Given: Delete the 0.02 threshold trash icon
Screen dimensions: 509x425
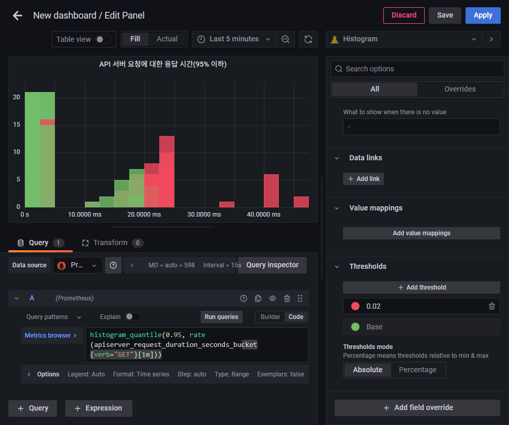Looking at the screenshot, I should point(492,306).
